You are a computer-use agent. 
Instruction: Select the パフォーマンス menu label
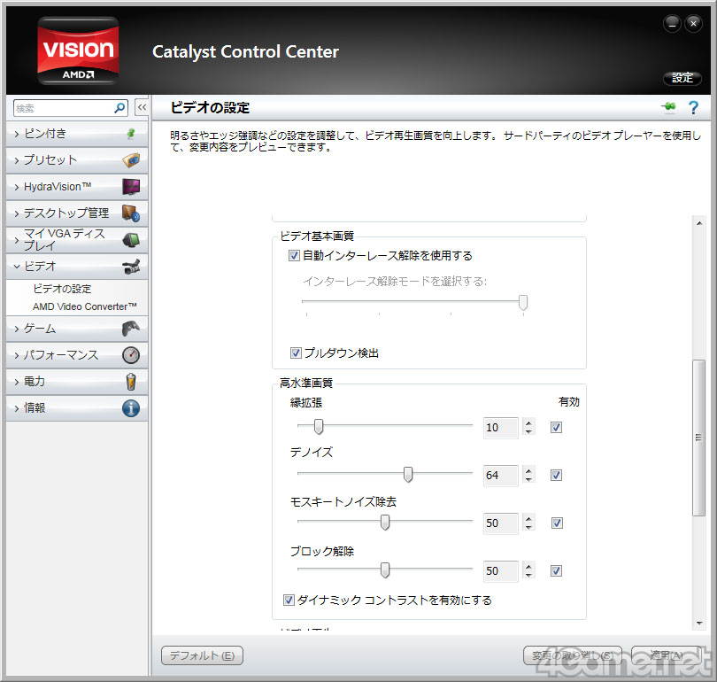coord(61,355)
